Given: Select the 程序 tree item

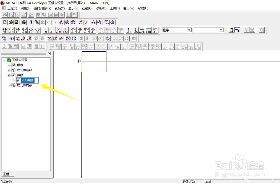Looking at the screenshot, I should (x=20, y=65).
